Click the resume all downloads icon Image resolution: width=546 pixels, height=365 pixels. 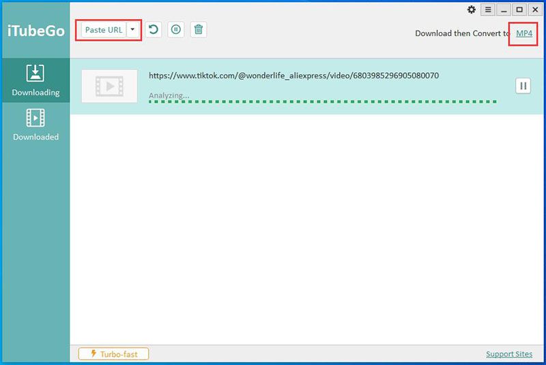[153, 29]
